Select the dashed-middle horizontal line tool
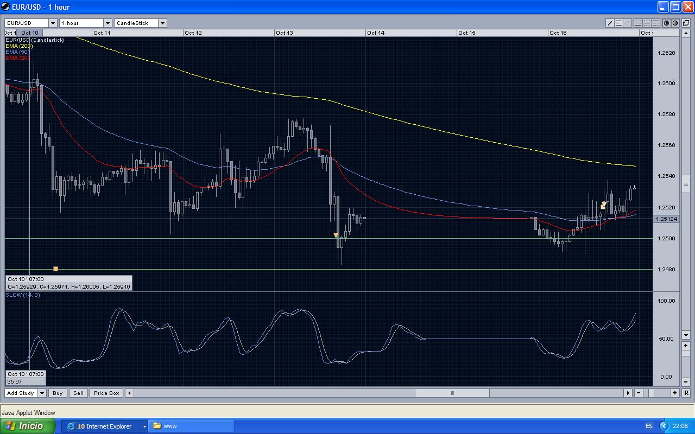The height and width of the screenshot is (434, 695). click(618, 23)
